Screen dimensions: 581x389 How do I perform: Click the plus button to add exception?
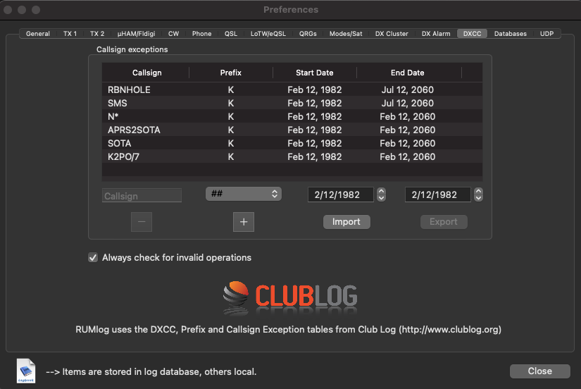[244, 222]
